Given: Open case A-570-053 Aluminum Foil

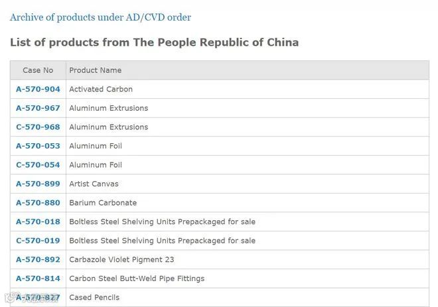Looking at the screenshot, I should click(38, 146).
